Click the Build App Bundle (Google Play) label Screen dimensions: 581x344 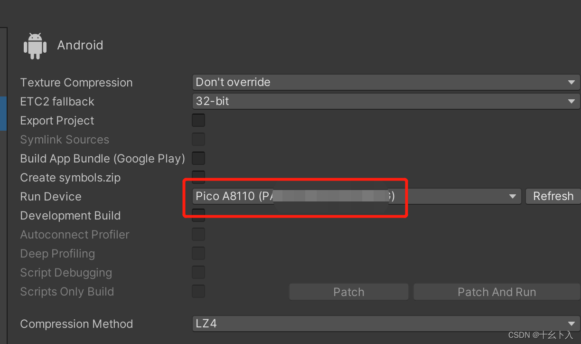point(103,159)
